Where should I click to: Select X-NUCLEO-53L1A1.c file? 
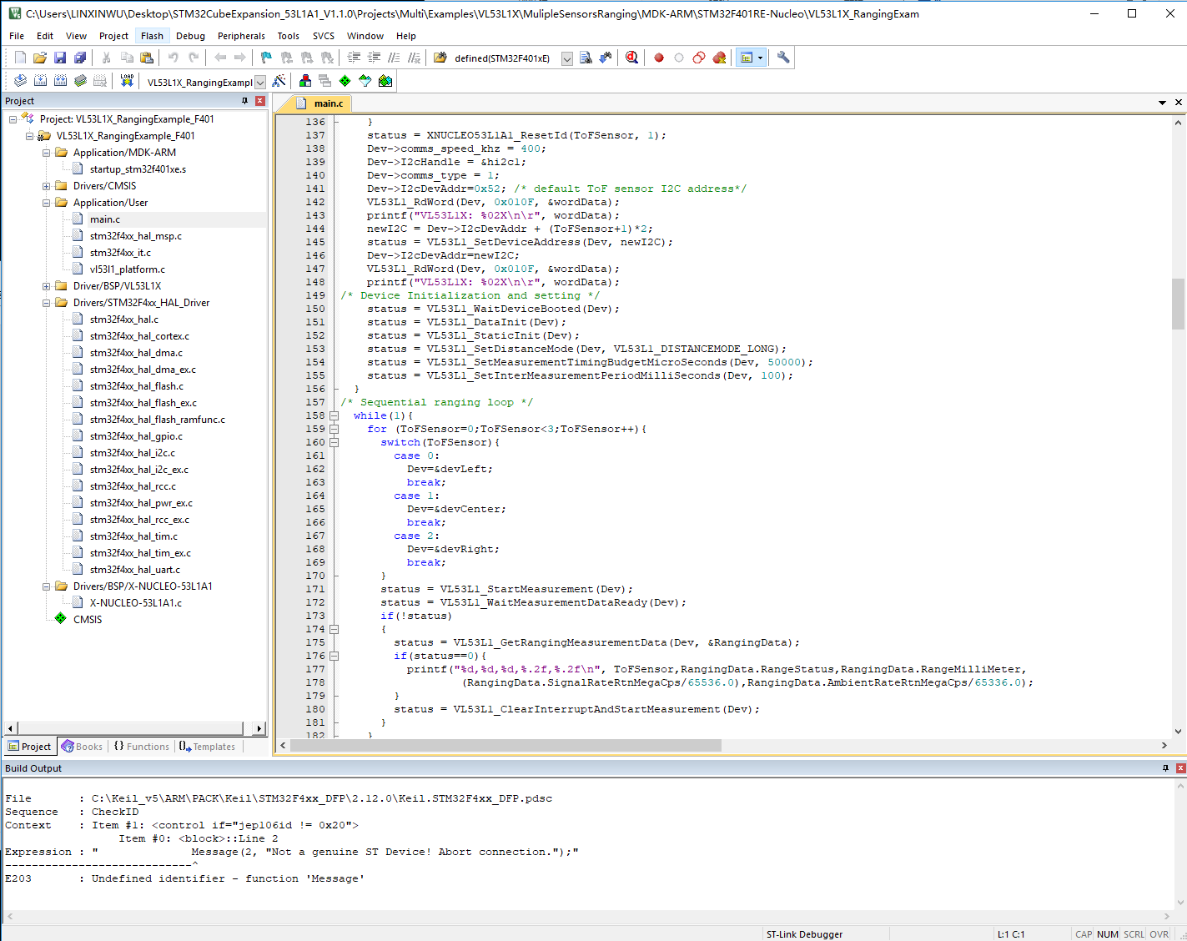(136, 603)
